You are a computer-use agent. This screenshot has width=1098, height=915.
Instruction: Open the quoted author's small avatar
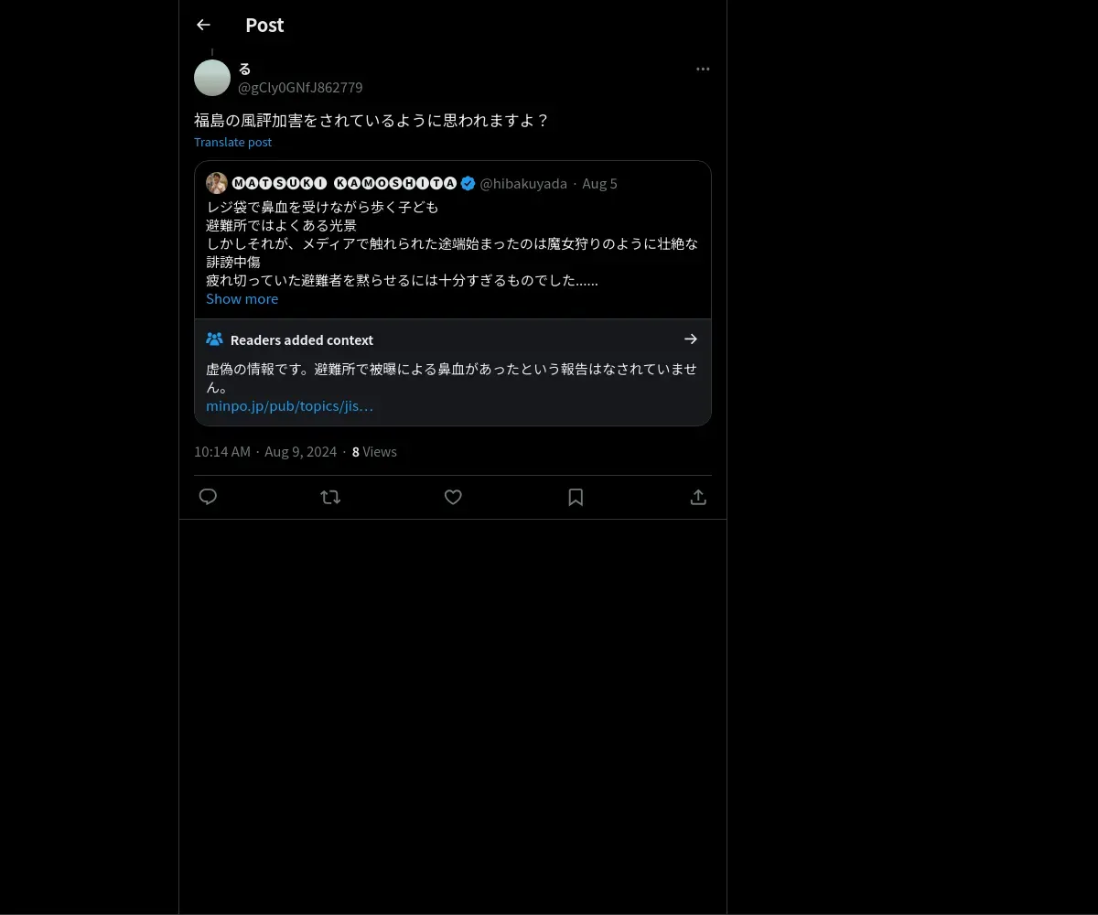point(217,183)
